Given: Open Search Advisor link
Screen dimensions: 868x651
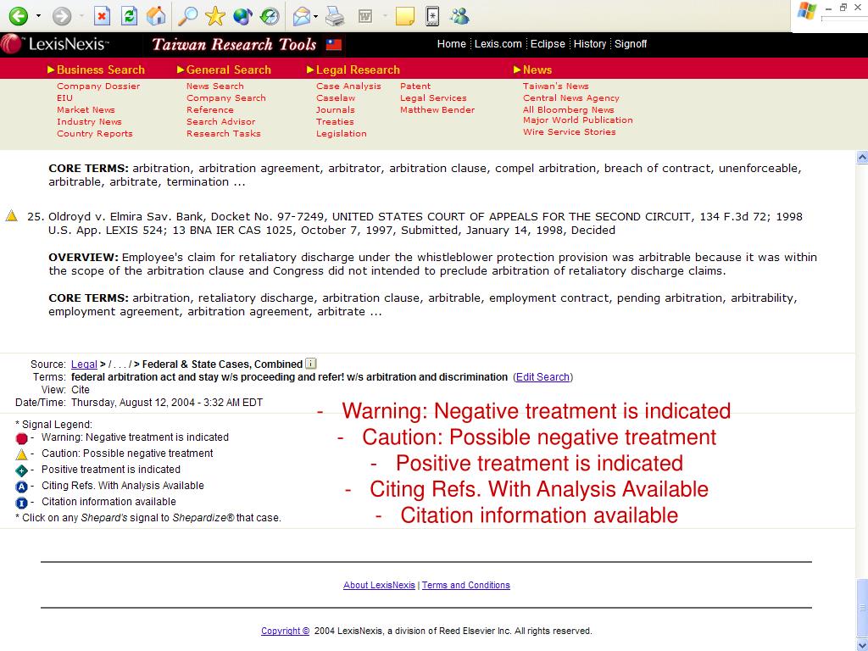Looking at the screenshot, I should [221, 122].
